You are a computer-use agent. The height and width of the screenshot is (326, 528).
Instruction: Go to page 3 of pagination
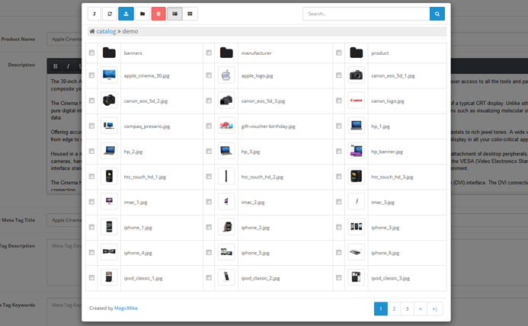pos(407,308)
